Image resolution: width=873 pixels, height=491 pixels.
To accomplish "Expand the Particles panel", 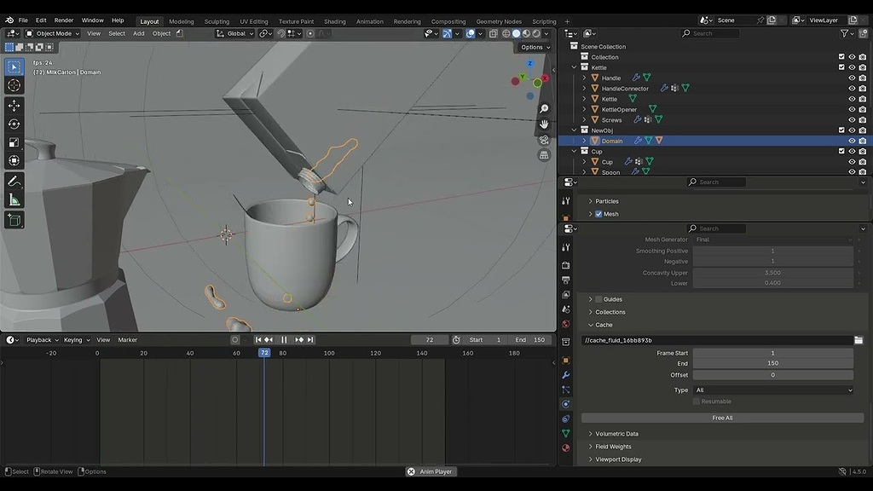I will click(606, 201).
